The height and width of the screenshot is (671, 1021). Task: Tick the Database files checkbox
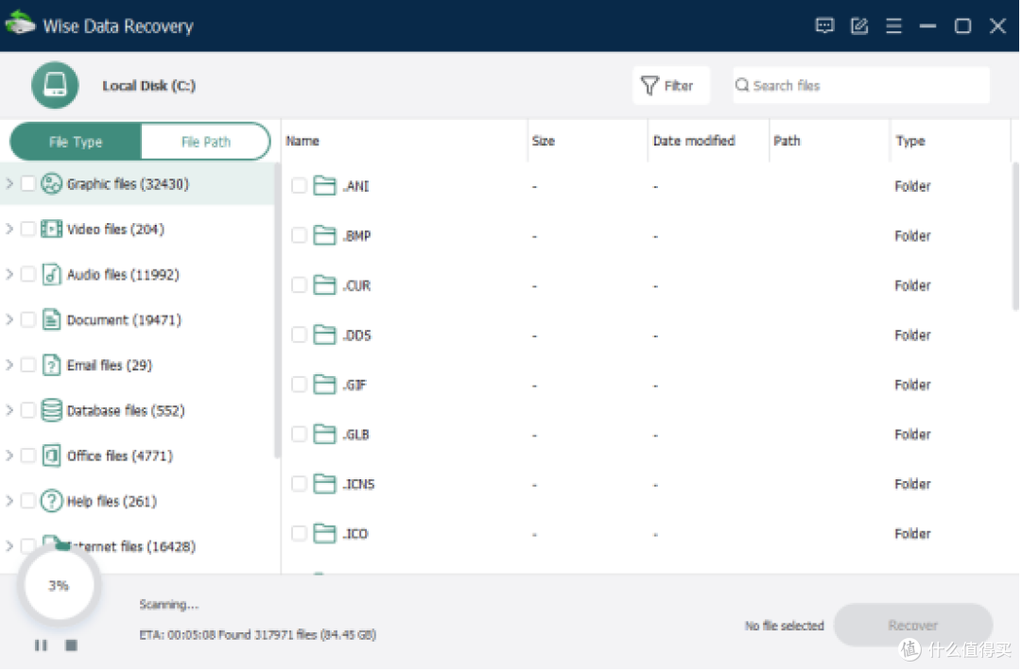coord(27,411)
